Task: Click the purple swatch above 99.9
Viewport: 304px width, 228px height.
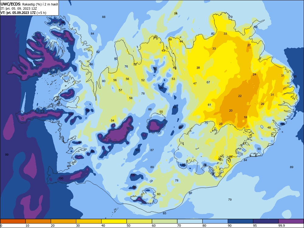Action: tap(291, 221)
